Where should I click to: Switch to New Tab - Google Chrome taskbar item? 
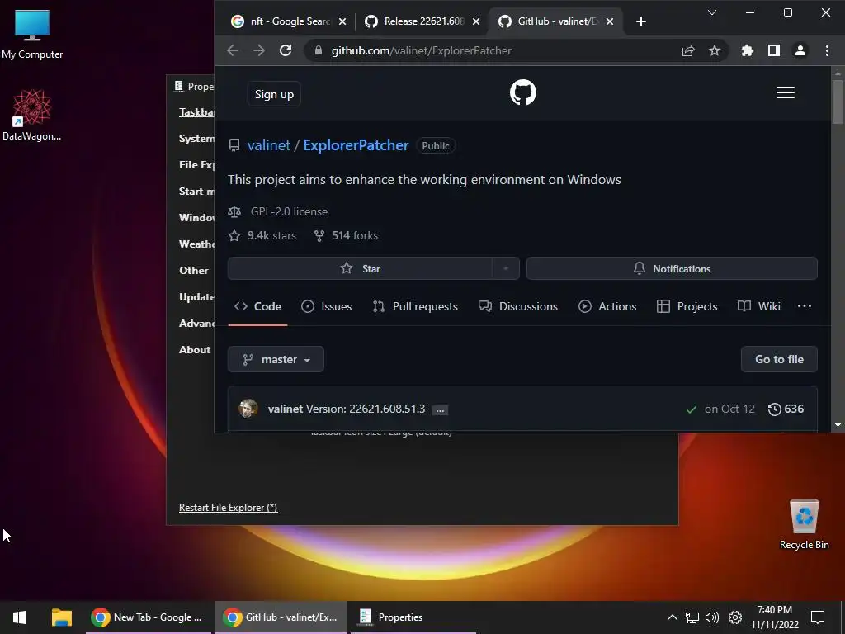(148, 617)
